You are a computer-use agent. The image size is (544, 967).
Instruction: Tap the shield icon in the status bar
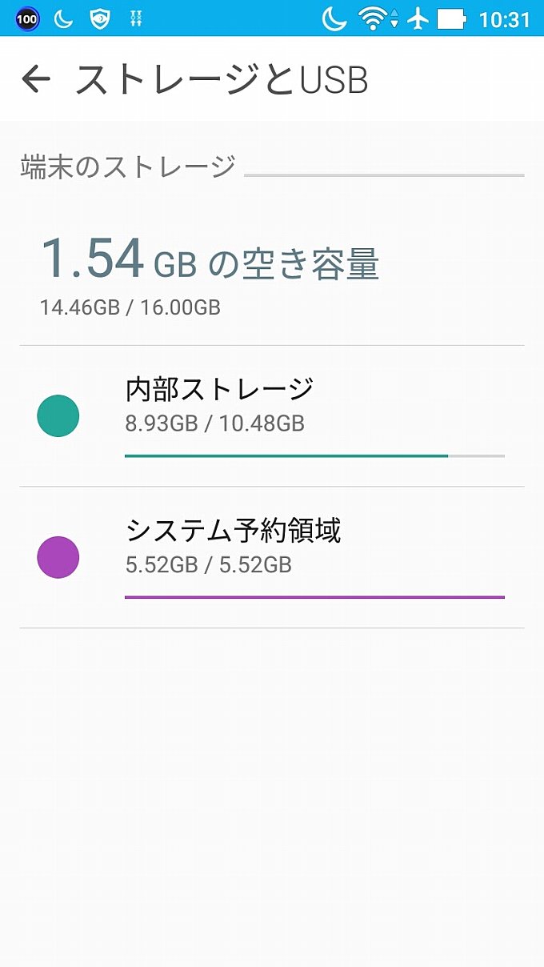[99, 18]
